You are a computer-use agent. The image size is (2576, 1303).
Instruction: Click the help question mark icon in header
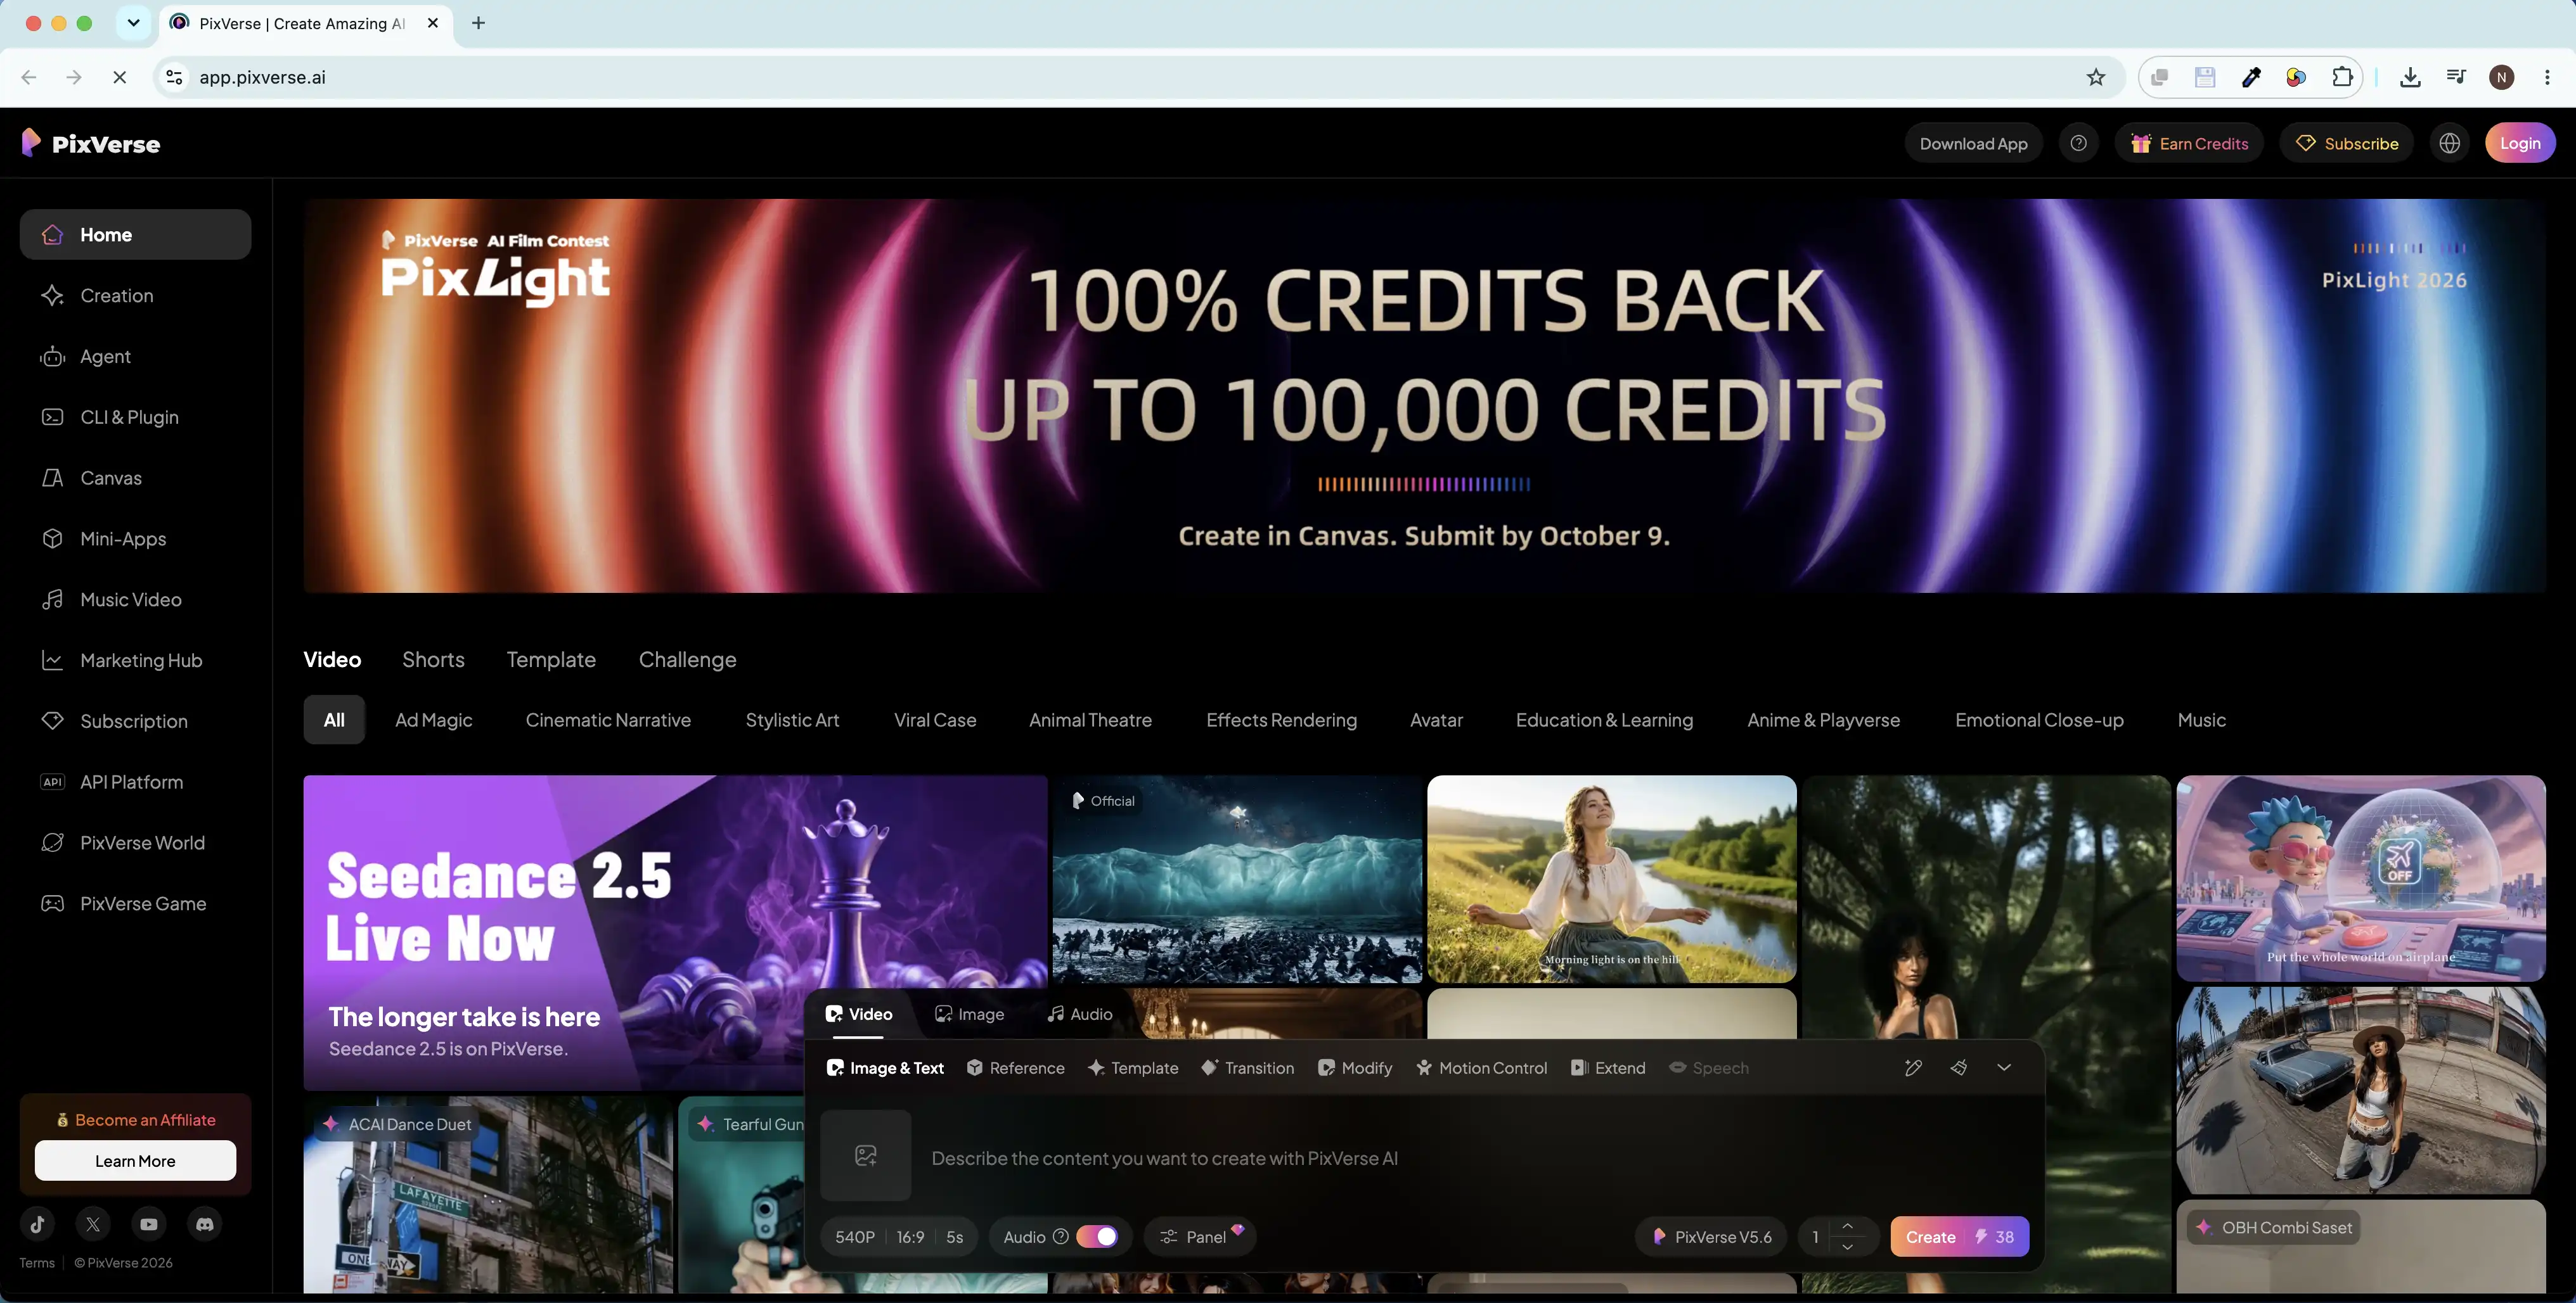pos(2078,143)
